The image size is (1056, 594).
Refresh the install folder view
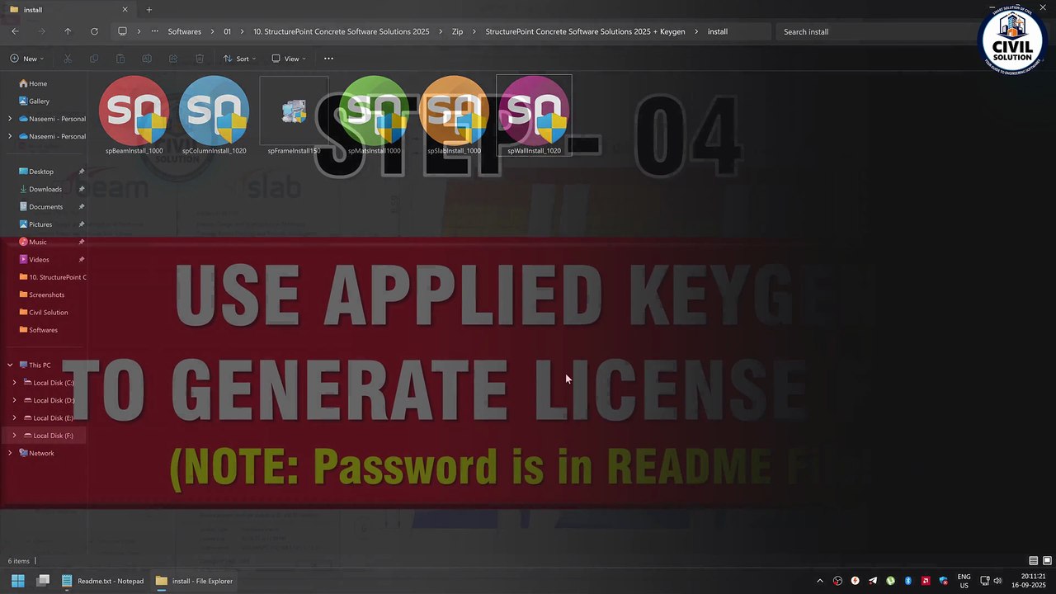[94, 31]
